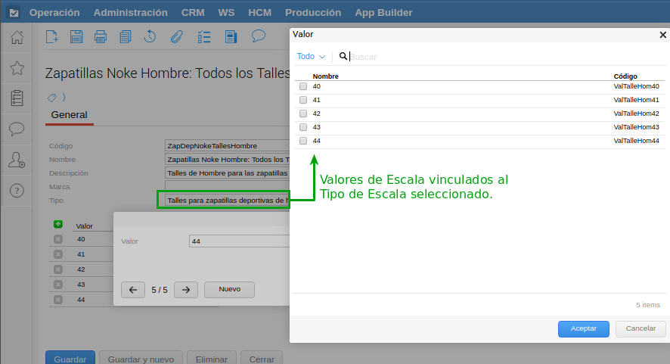This screenshot has height=364, width=670.
Task: Add a value with green plus icon
Action: [x=58, y=225]
